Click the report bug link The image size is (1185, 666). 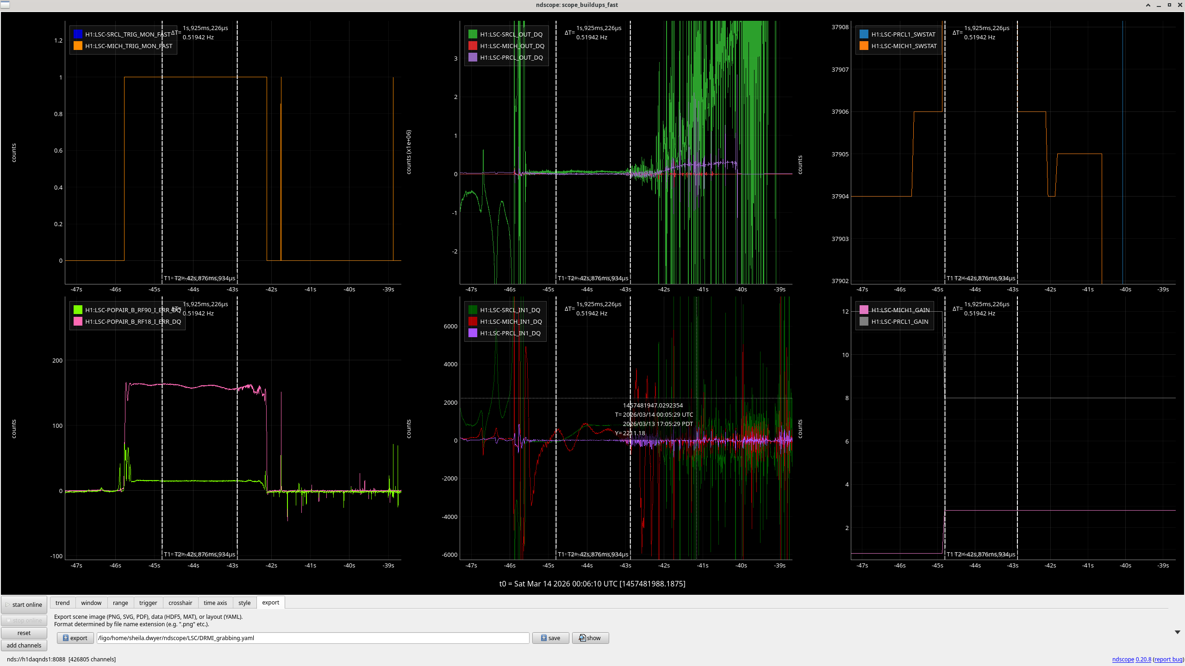(x=1168, y=659)
